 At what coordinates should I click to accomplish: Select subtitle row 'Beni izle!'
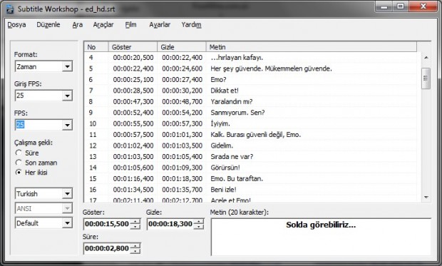250,190
